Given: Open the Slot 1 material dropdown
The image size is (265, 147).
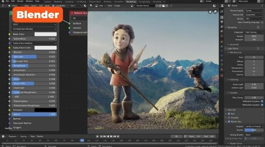Looking at the screenshot, I should (x=76, y=6).
